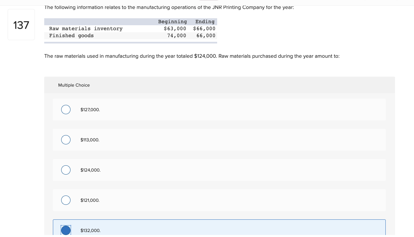414x237 pixels.
Task: Click the $132,000. answer text
Action: [90, 230]
